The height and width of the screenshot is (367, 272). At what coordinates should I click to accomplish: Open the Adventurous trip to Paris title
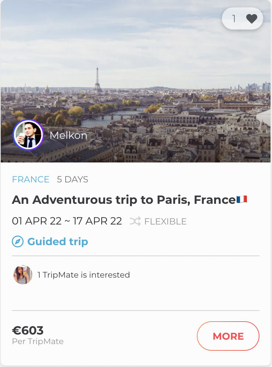coord(123,200)
